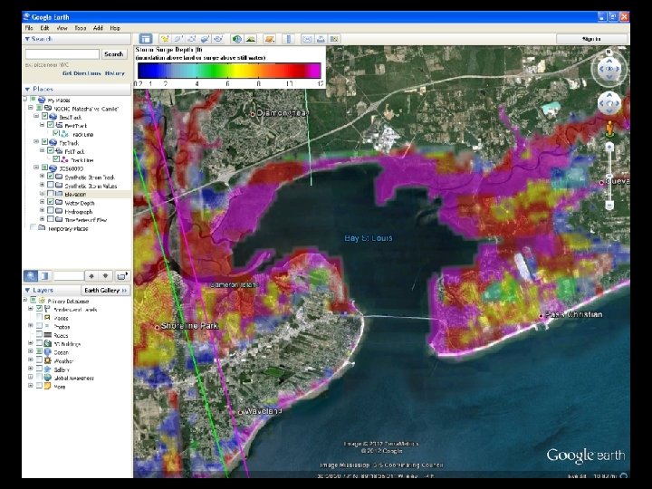The image size is (652, 489).
Task: Click the Add Path toolbar icon
Action: [191, 39]
